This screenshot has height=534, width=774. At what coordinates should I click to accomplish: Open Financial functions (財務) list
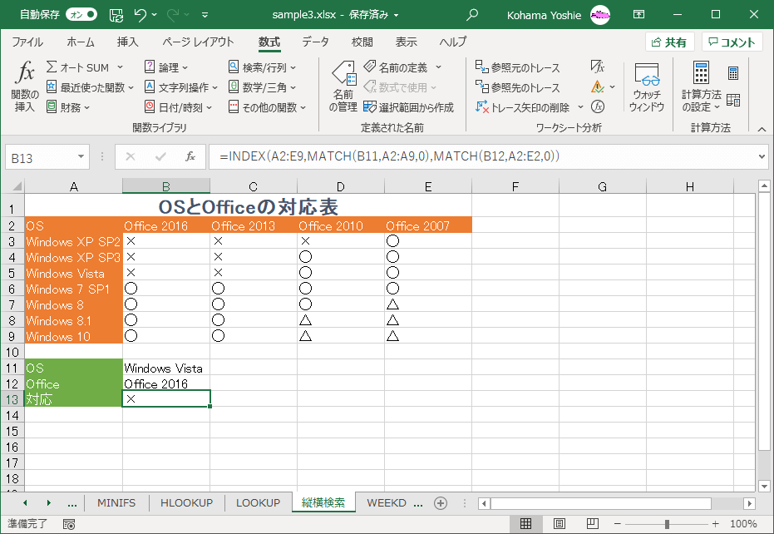[67, 107]
